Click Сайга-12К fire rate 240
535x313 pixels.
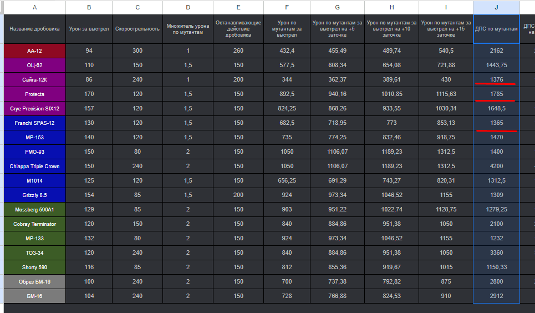click(x=137, y=79)
